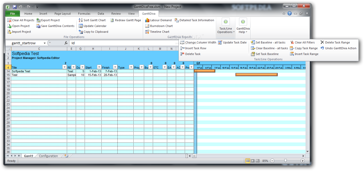Switch to Page Break Preview in status bar

pyautogui.click(x=258, y=161)
